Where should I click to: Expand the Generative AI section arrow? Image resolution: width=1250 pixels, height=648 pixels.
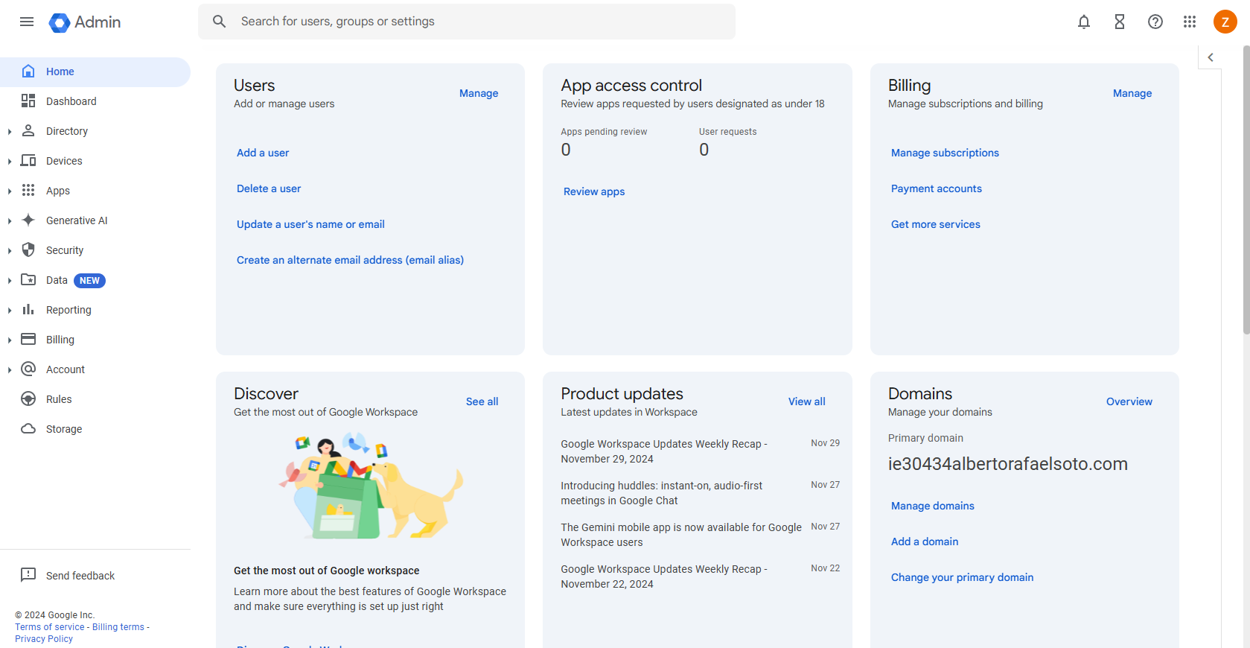[10, 221]
